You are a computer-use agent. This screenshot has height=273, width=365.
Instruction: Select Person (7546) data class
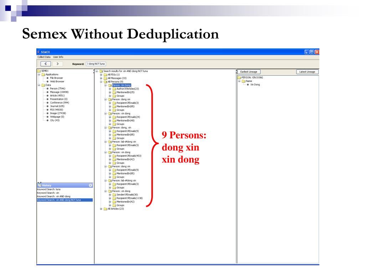[57, 89]
